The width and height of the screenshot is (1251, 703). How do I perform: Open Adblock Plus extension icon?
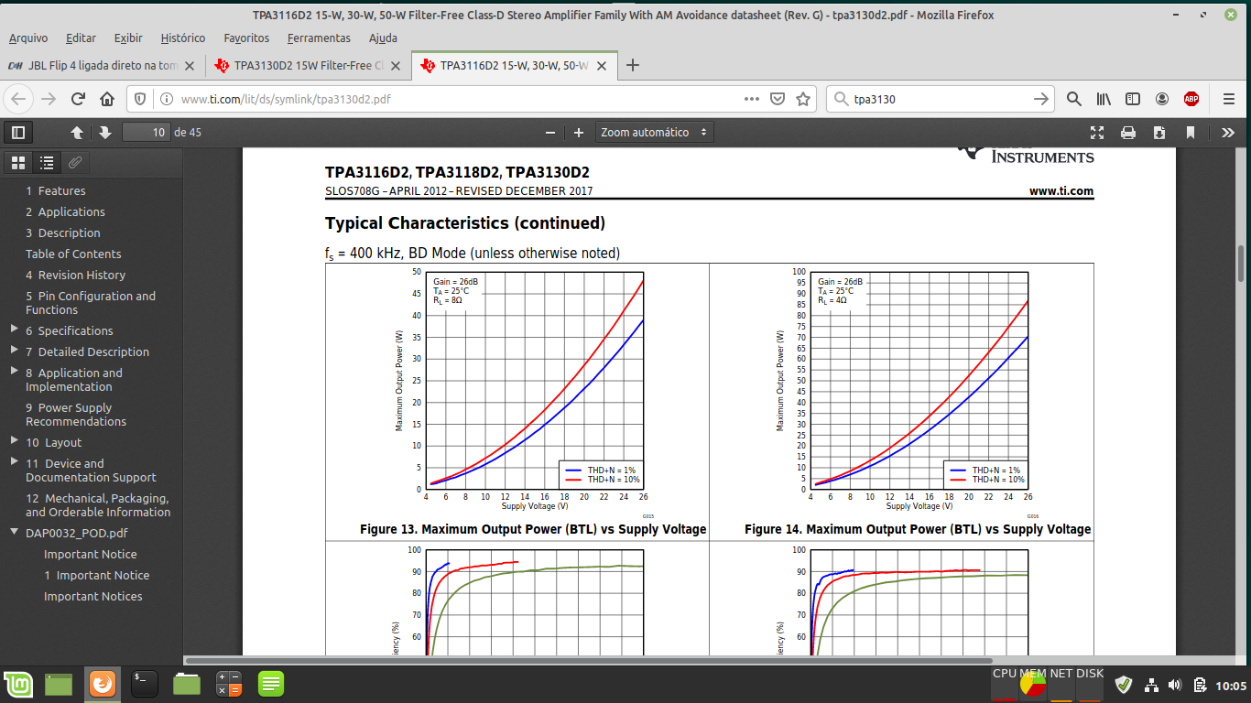1191,99
